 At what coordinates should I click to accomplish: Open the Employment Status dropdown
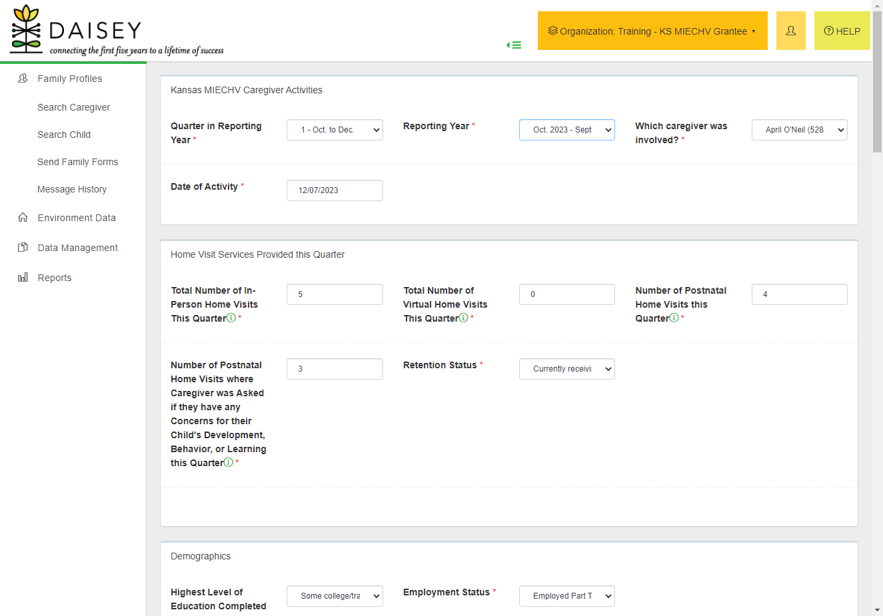coord(567,596)
